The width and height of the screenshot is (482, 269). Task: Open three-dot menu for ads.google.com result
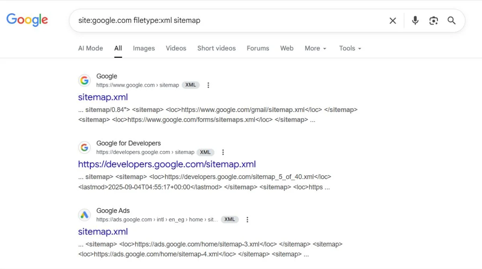point(247,220)
